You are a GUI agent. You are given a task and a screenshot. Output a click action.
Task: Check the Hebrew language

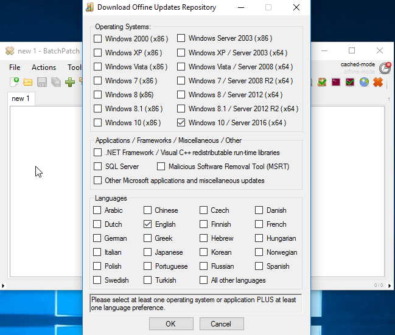tap(203, 238)
